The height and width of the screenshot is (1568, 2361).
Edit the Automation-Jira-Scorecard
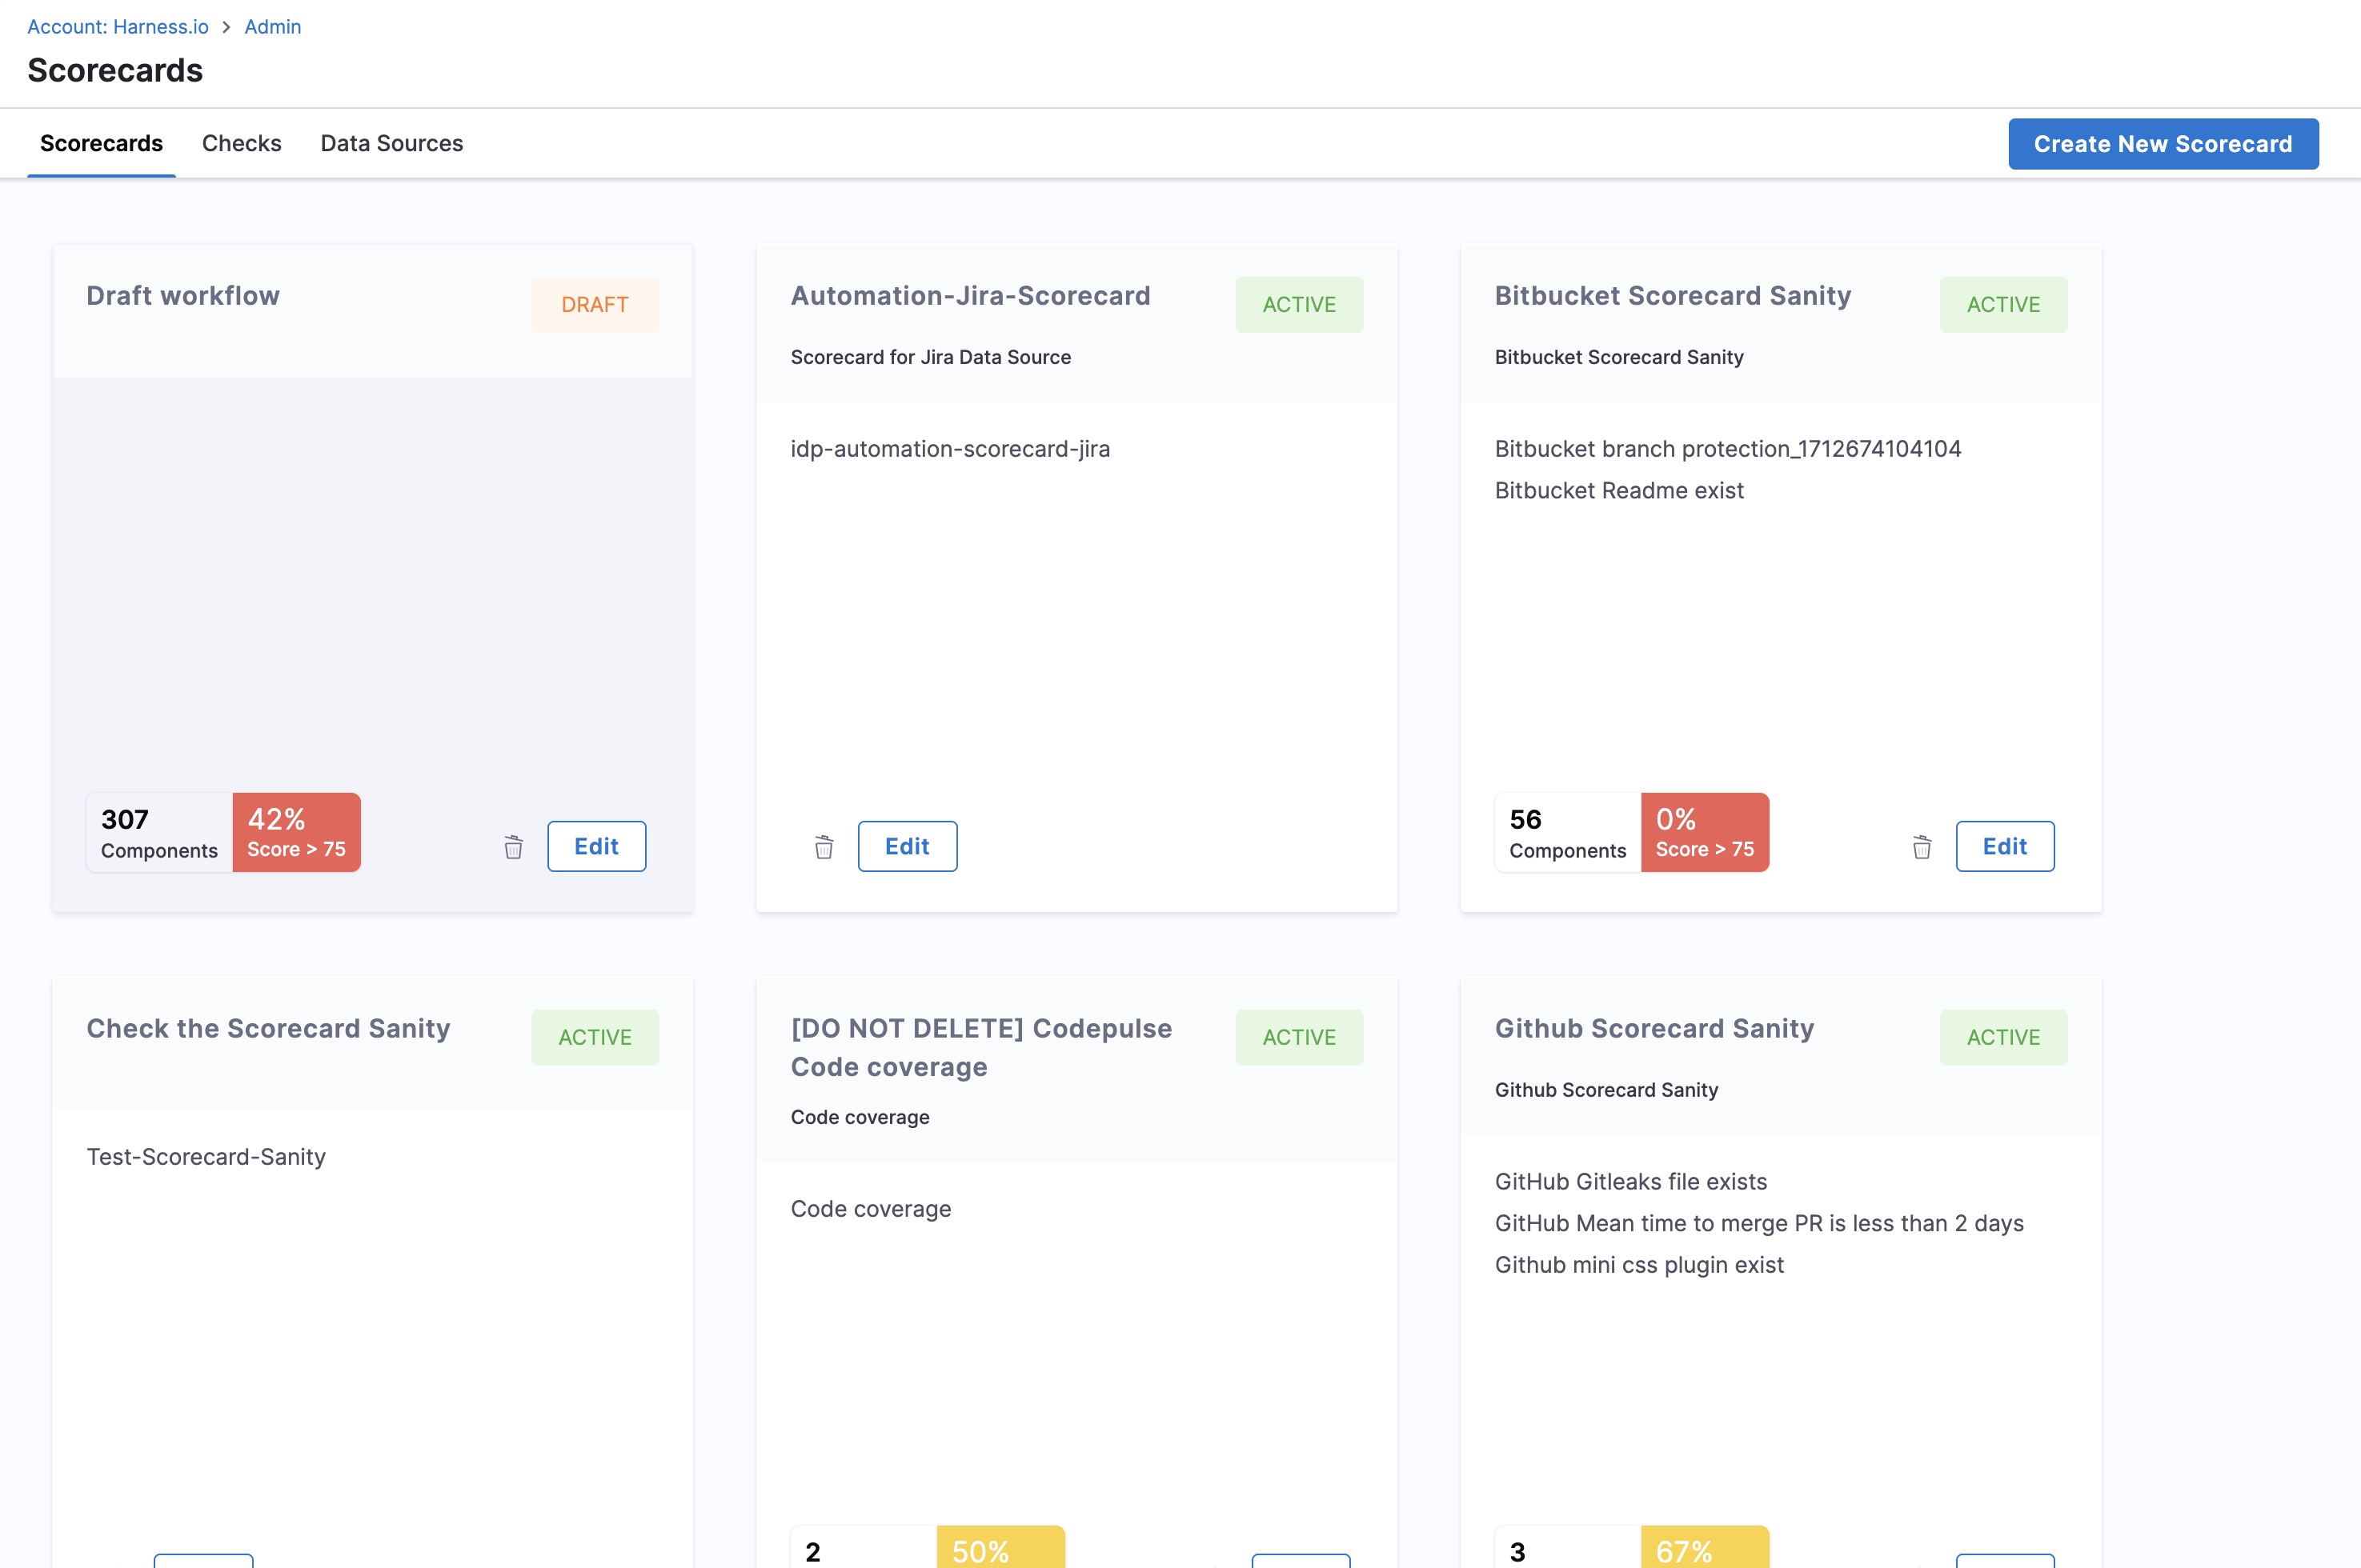tap(906, 846)
